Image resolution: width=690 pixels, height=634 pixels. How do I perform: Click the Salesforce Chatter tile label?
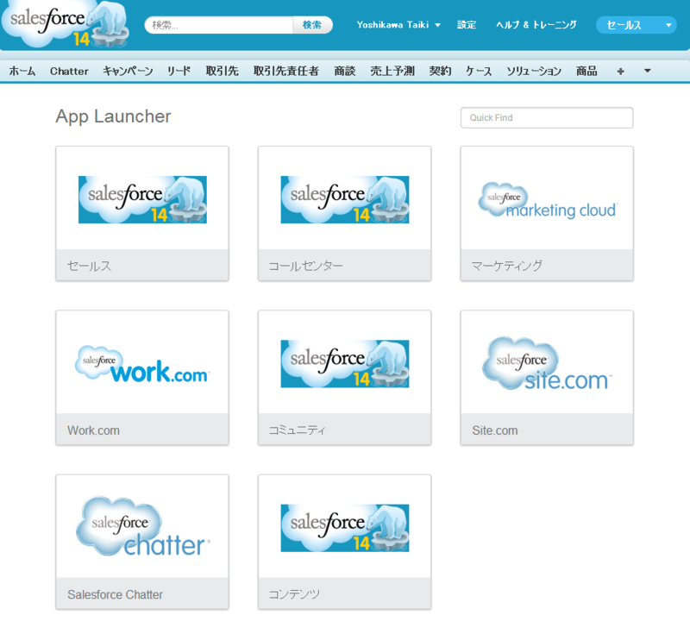click(x=115, y=594)
